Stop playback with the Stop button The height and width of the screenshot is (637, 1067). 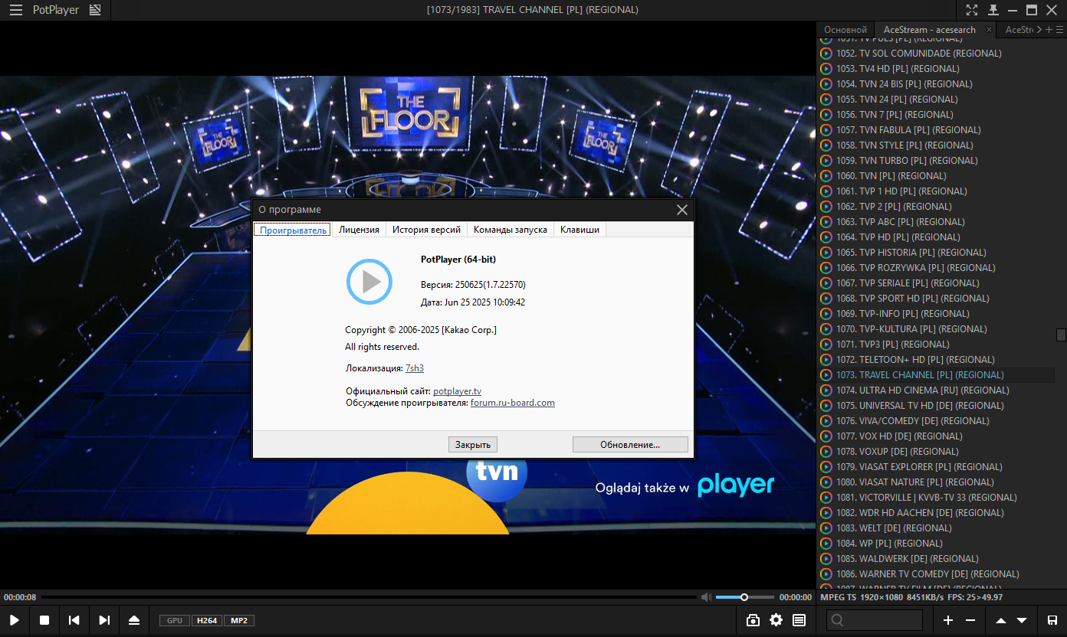[x=44, y=620]
